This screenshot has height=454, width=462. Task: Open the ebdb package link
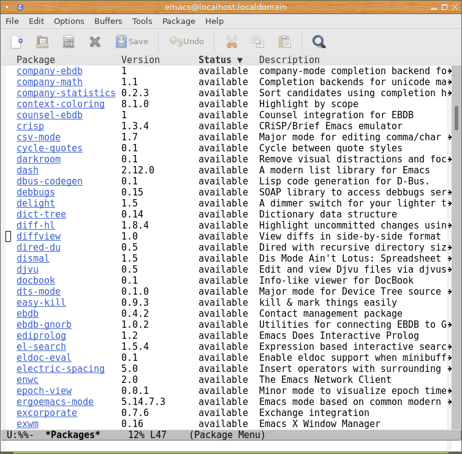28,314
